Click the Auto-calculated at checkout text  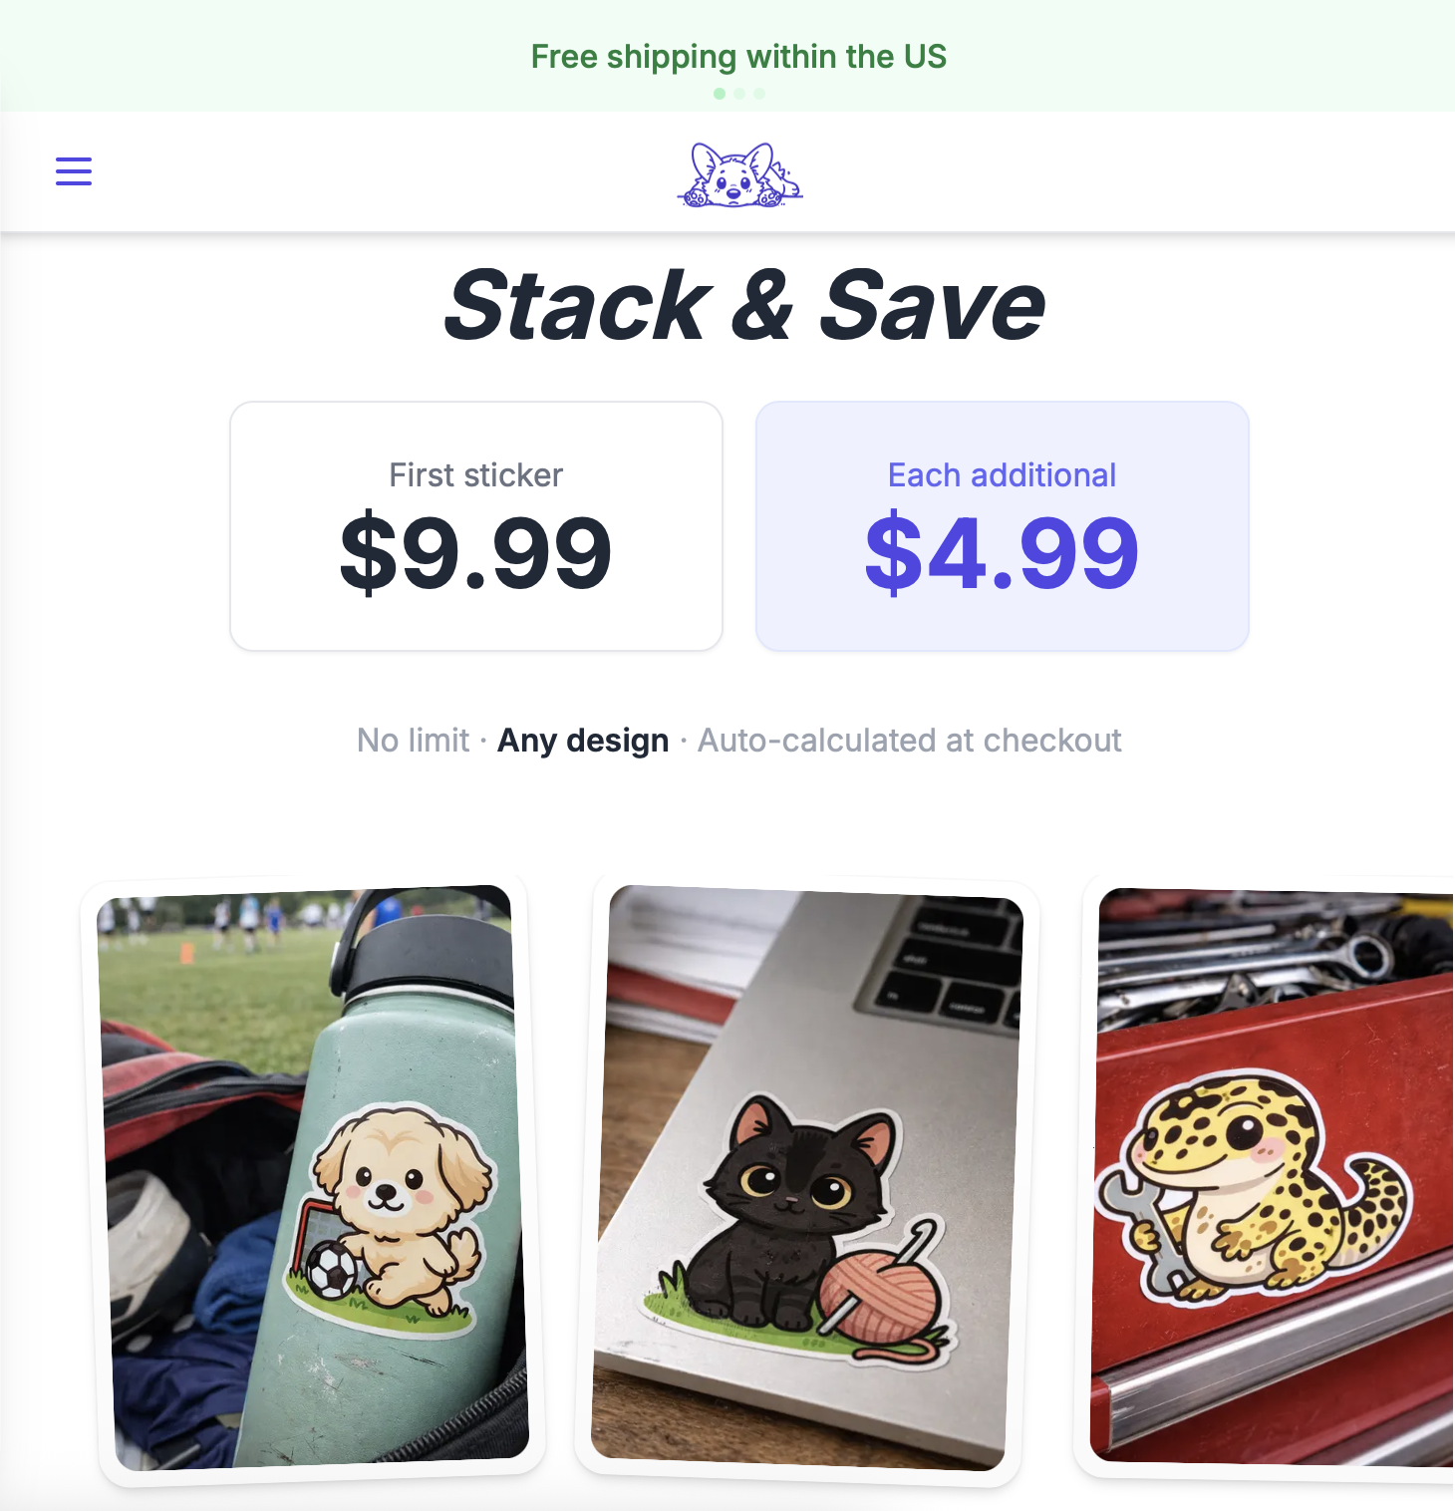[910, 741]
